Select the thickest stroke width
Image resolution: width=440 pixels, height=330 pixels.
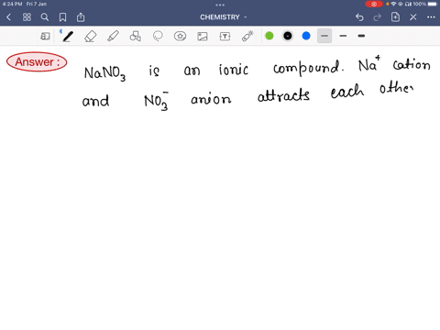coord(361,36)
